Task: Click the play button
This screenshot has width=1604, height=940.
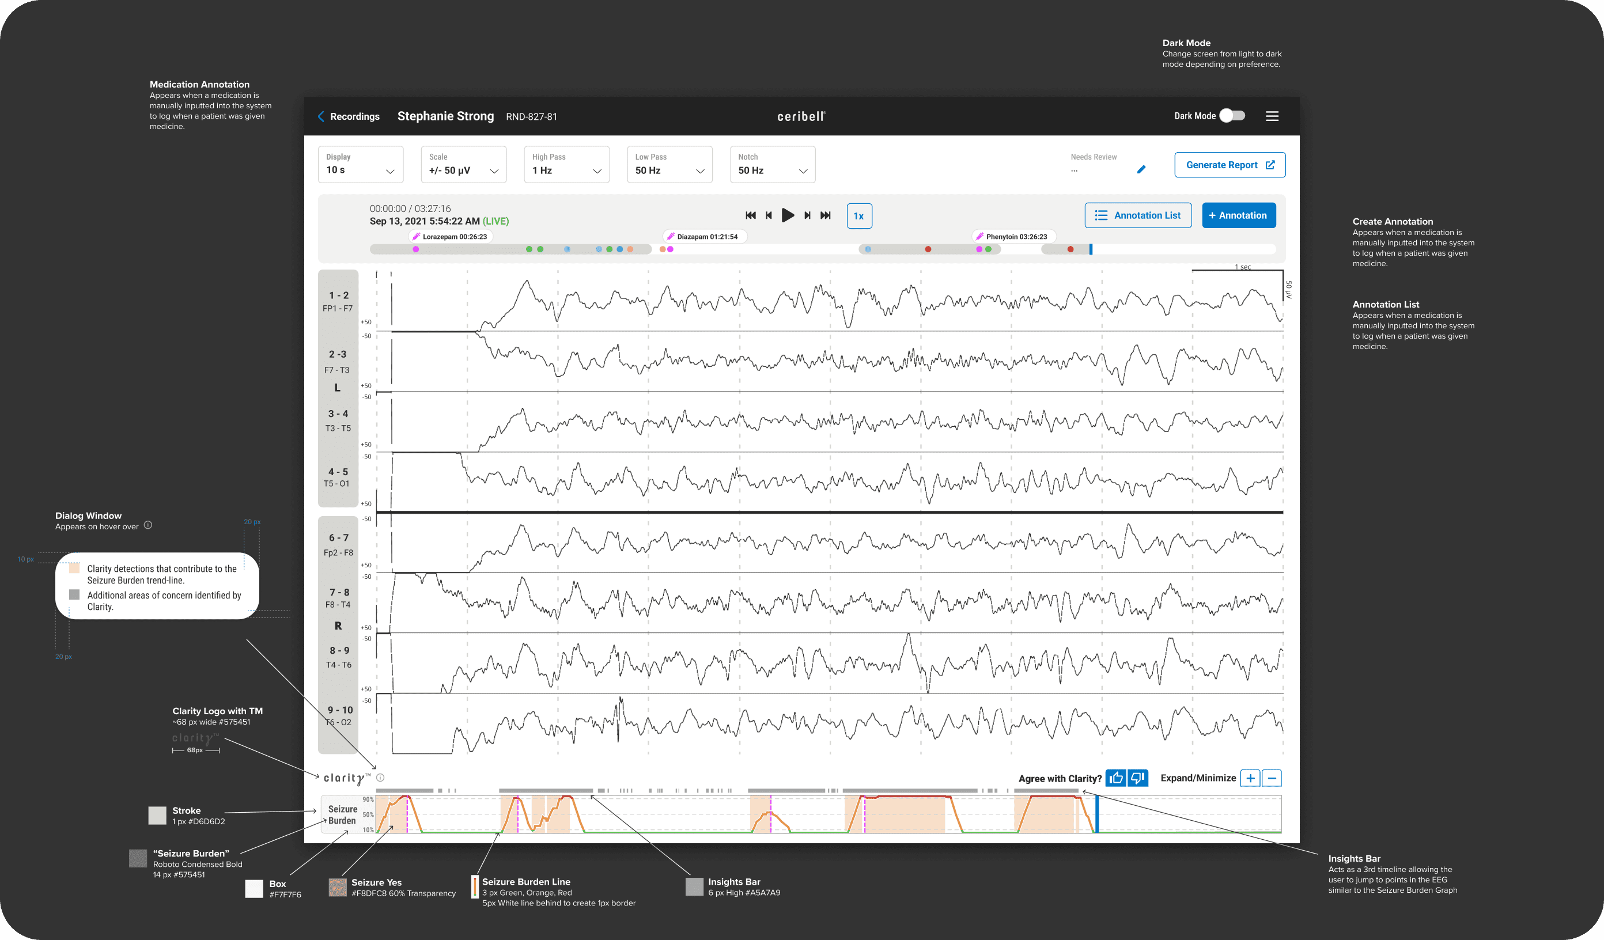Action: click(x=788, y=215)
